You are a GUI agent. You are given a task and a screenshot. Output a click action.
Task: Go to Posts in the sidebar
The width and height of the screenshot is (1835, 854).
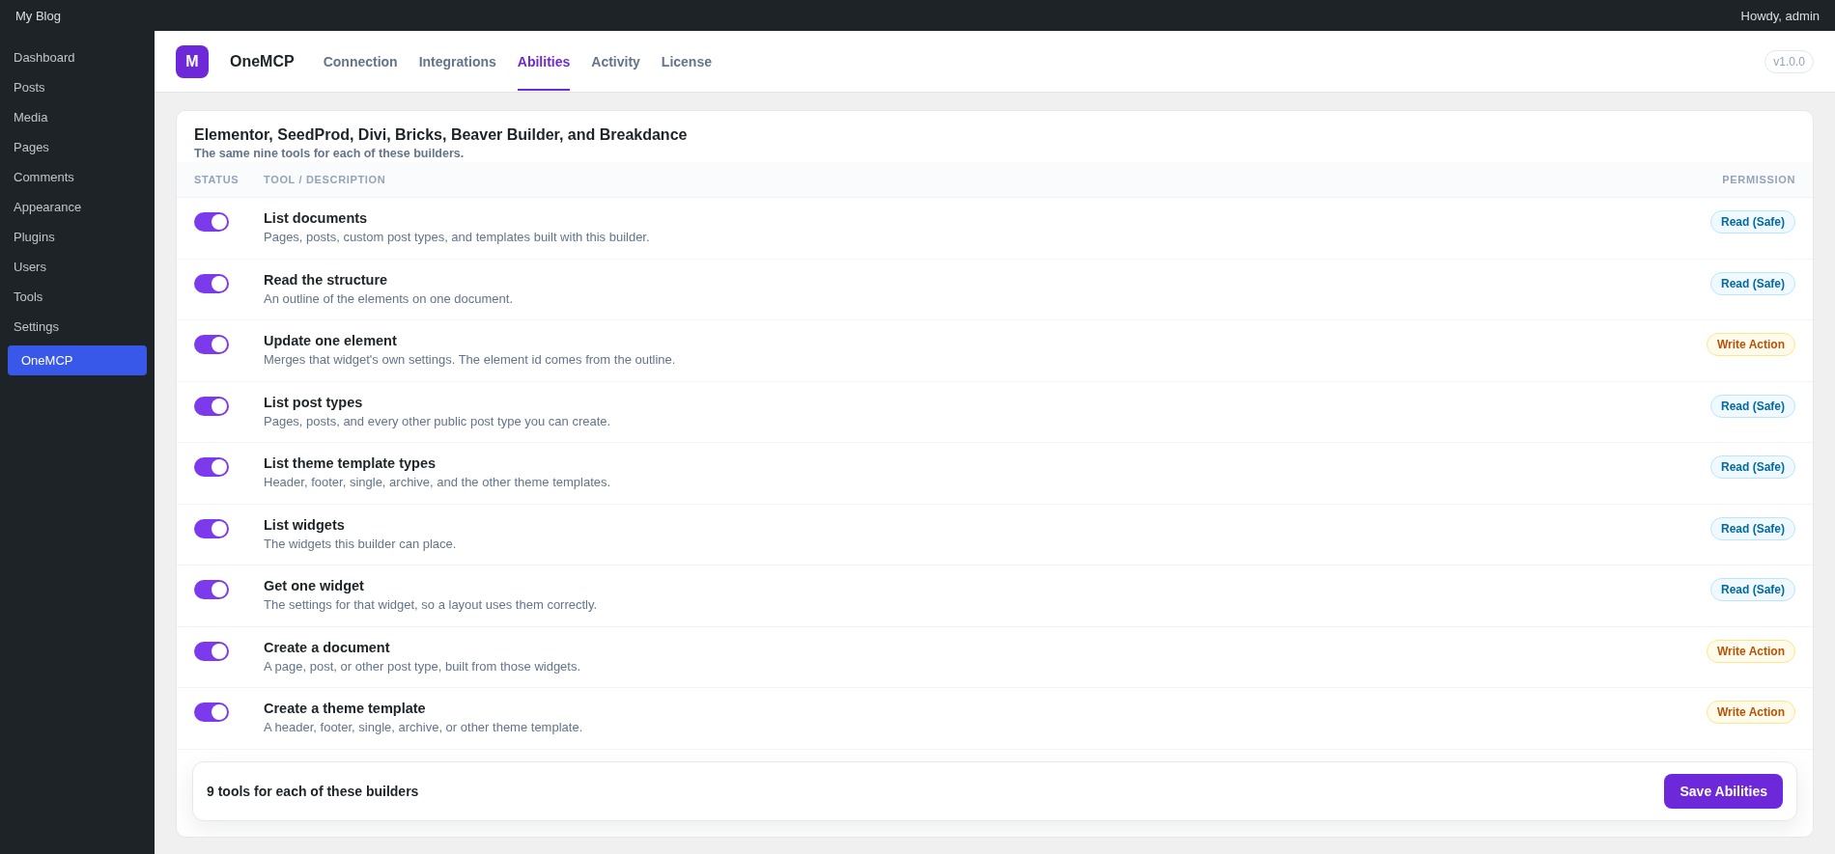(x=77, y=88)
